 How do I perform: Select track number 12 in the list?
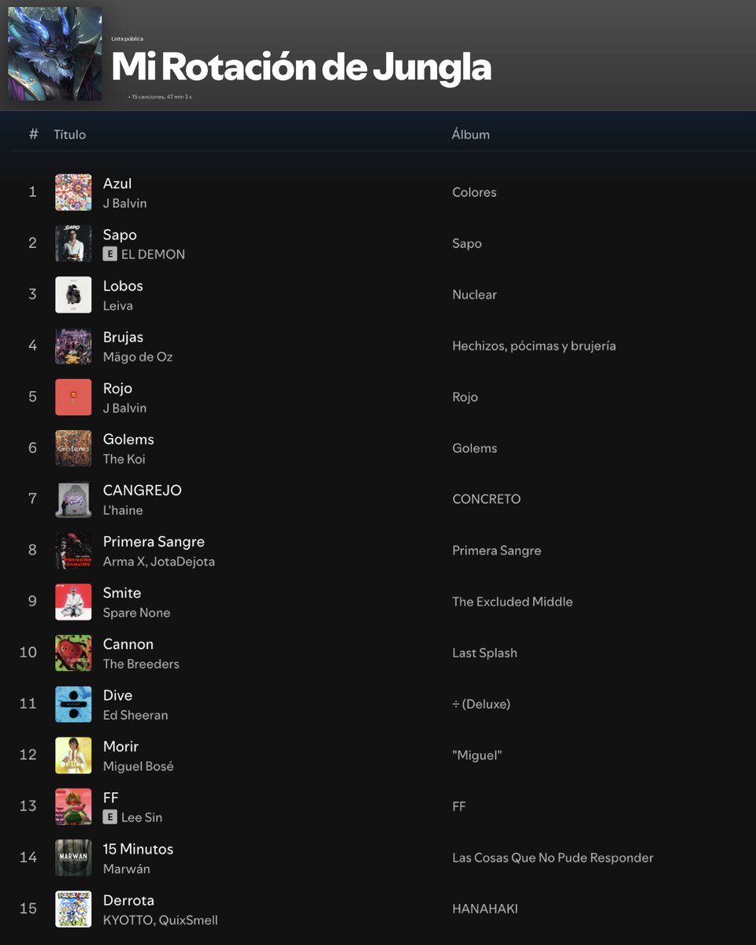tap(28, 755)
